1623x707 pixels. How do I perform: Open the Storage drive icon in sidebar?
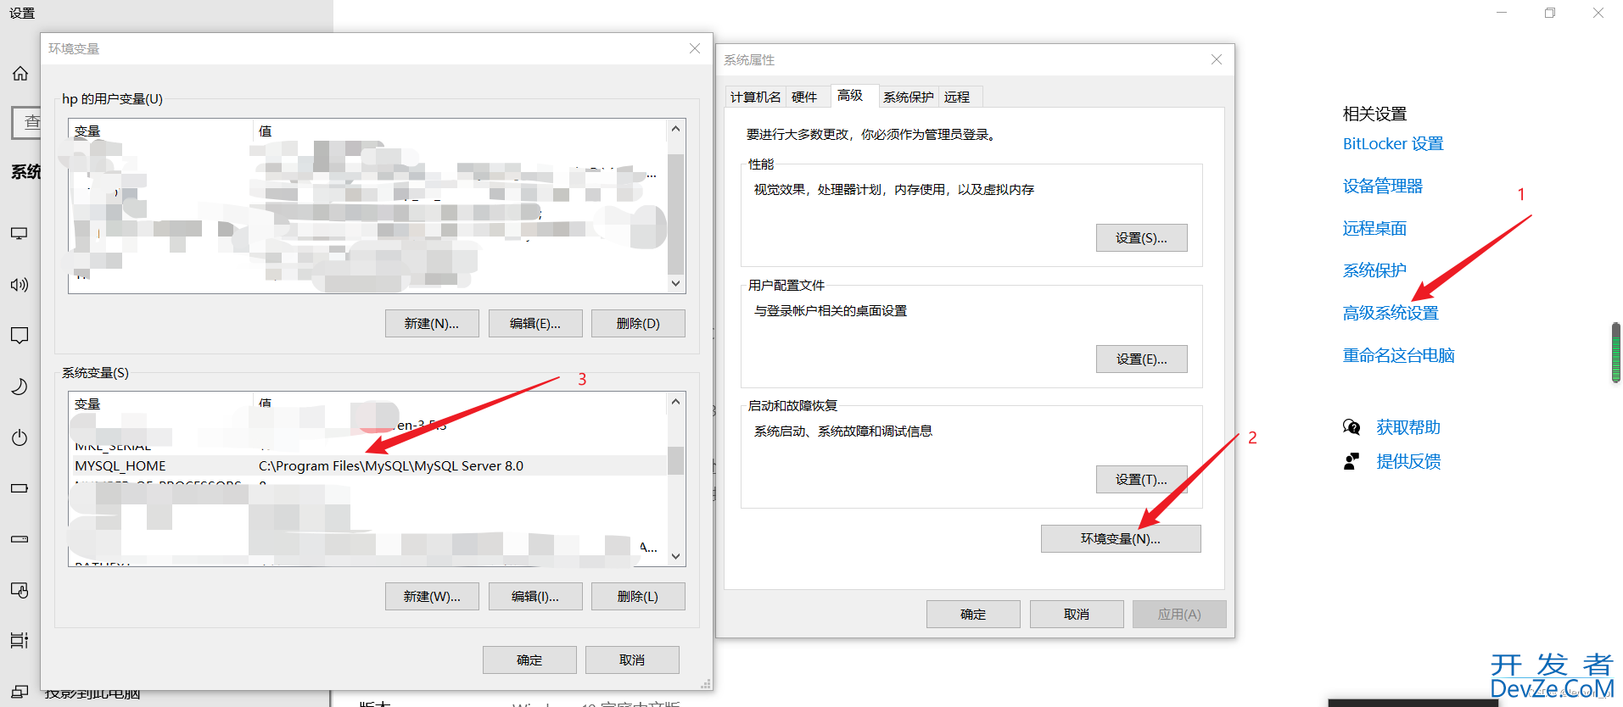click(x=20, y=539)
